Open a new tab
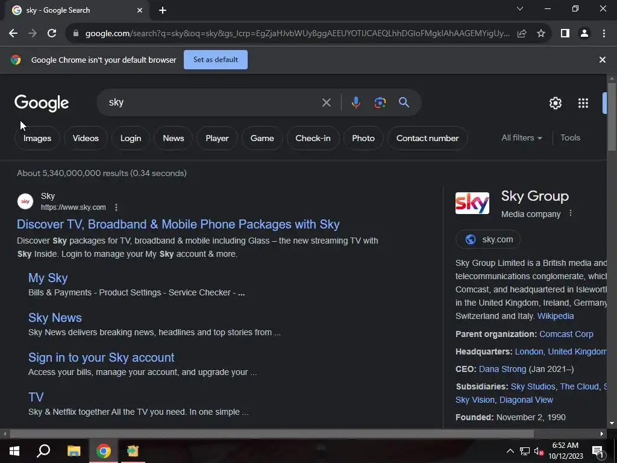 pyautogui.click(x=163, y=10)
